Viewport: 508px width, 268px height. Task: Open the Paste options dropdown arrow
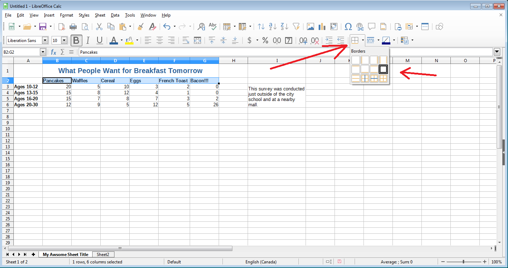click(x=130, y=26)
